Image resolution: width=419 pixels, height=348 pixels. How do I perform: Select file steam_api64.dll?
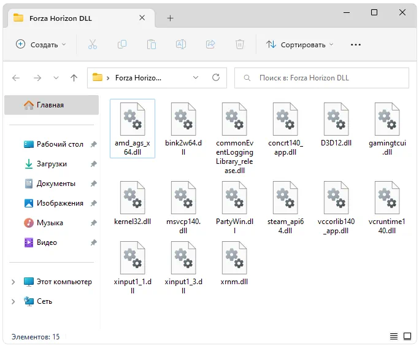285,207
